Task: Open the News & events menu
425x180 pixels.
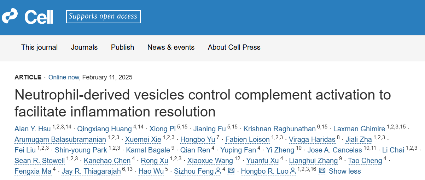Action: pos(171,47)
